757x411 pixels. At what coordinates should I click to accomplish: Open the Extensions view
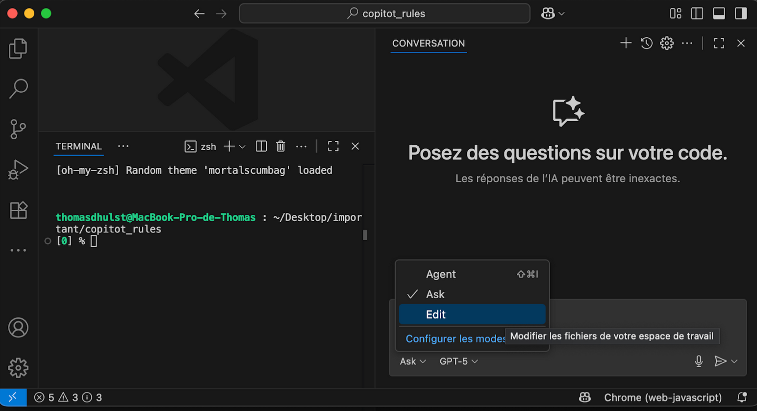pos(18,210)
